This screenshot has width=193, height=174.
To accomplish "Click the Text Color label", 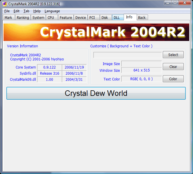I will [x=112, y=79].
